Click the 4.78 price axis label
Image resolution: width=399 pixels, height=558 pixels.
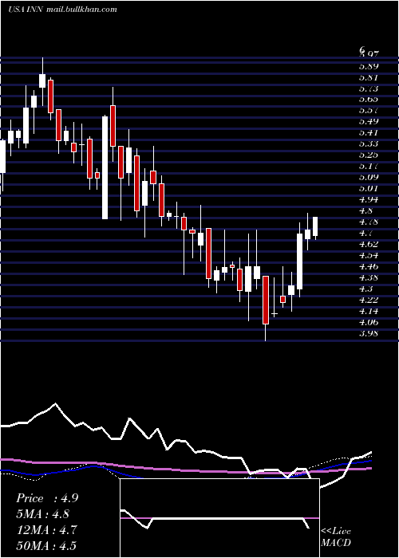pyautogui.click(x=369, y=222)
